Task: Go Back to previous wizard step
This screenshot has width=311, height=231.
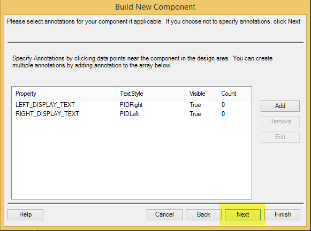Action: click(x=203, y=214)
